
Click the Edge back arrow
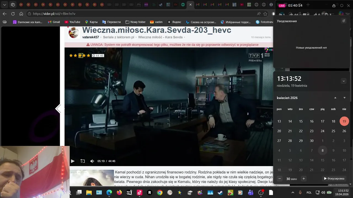point(5,14)
